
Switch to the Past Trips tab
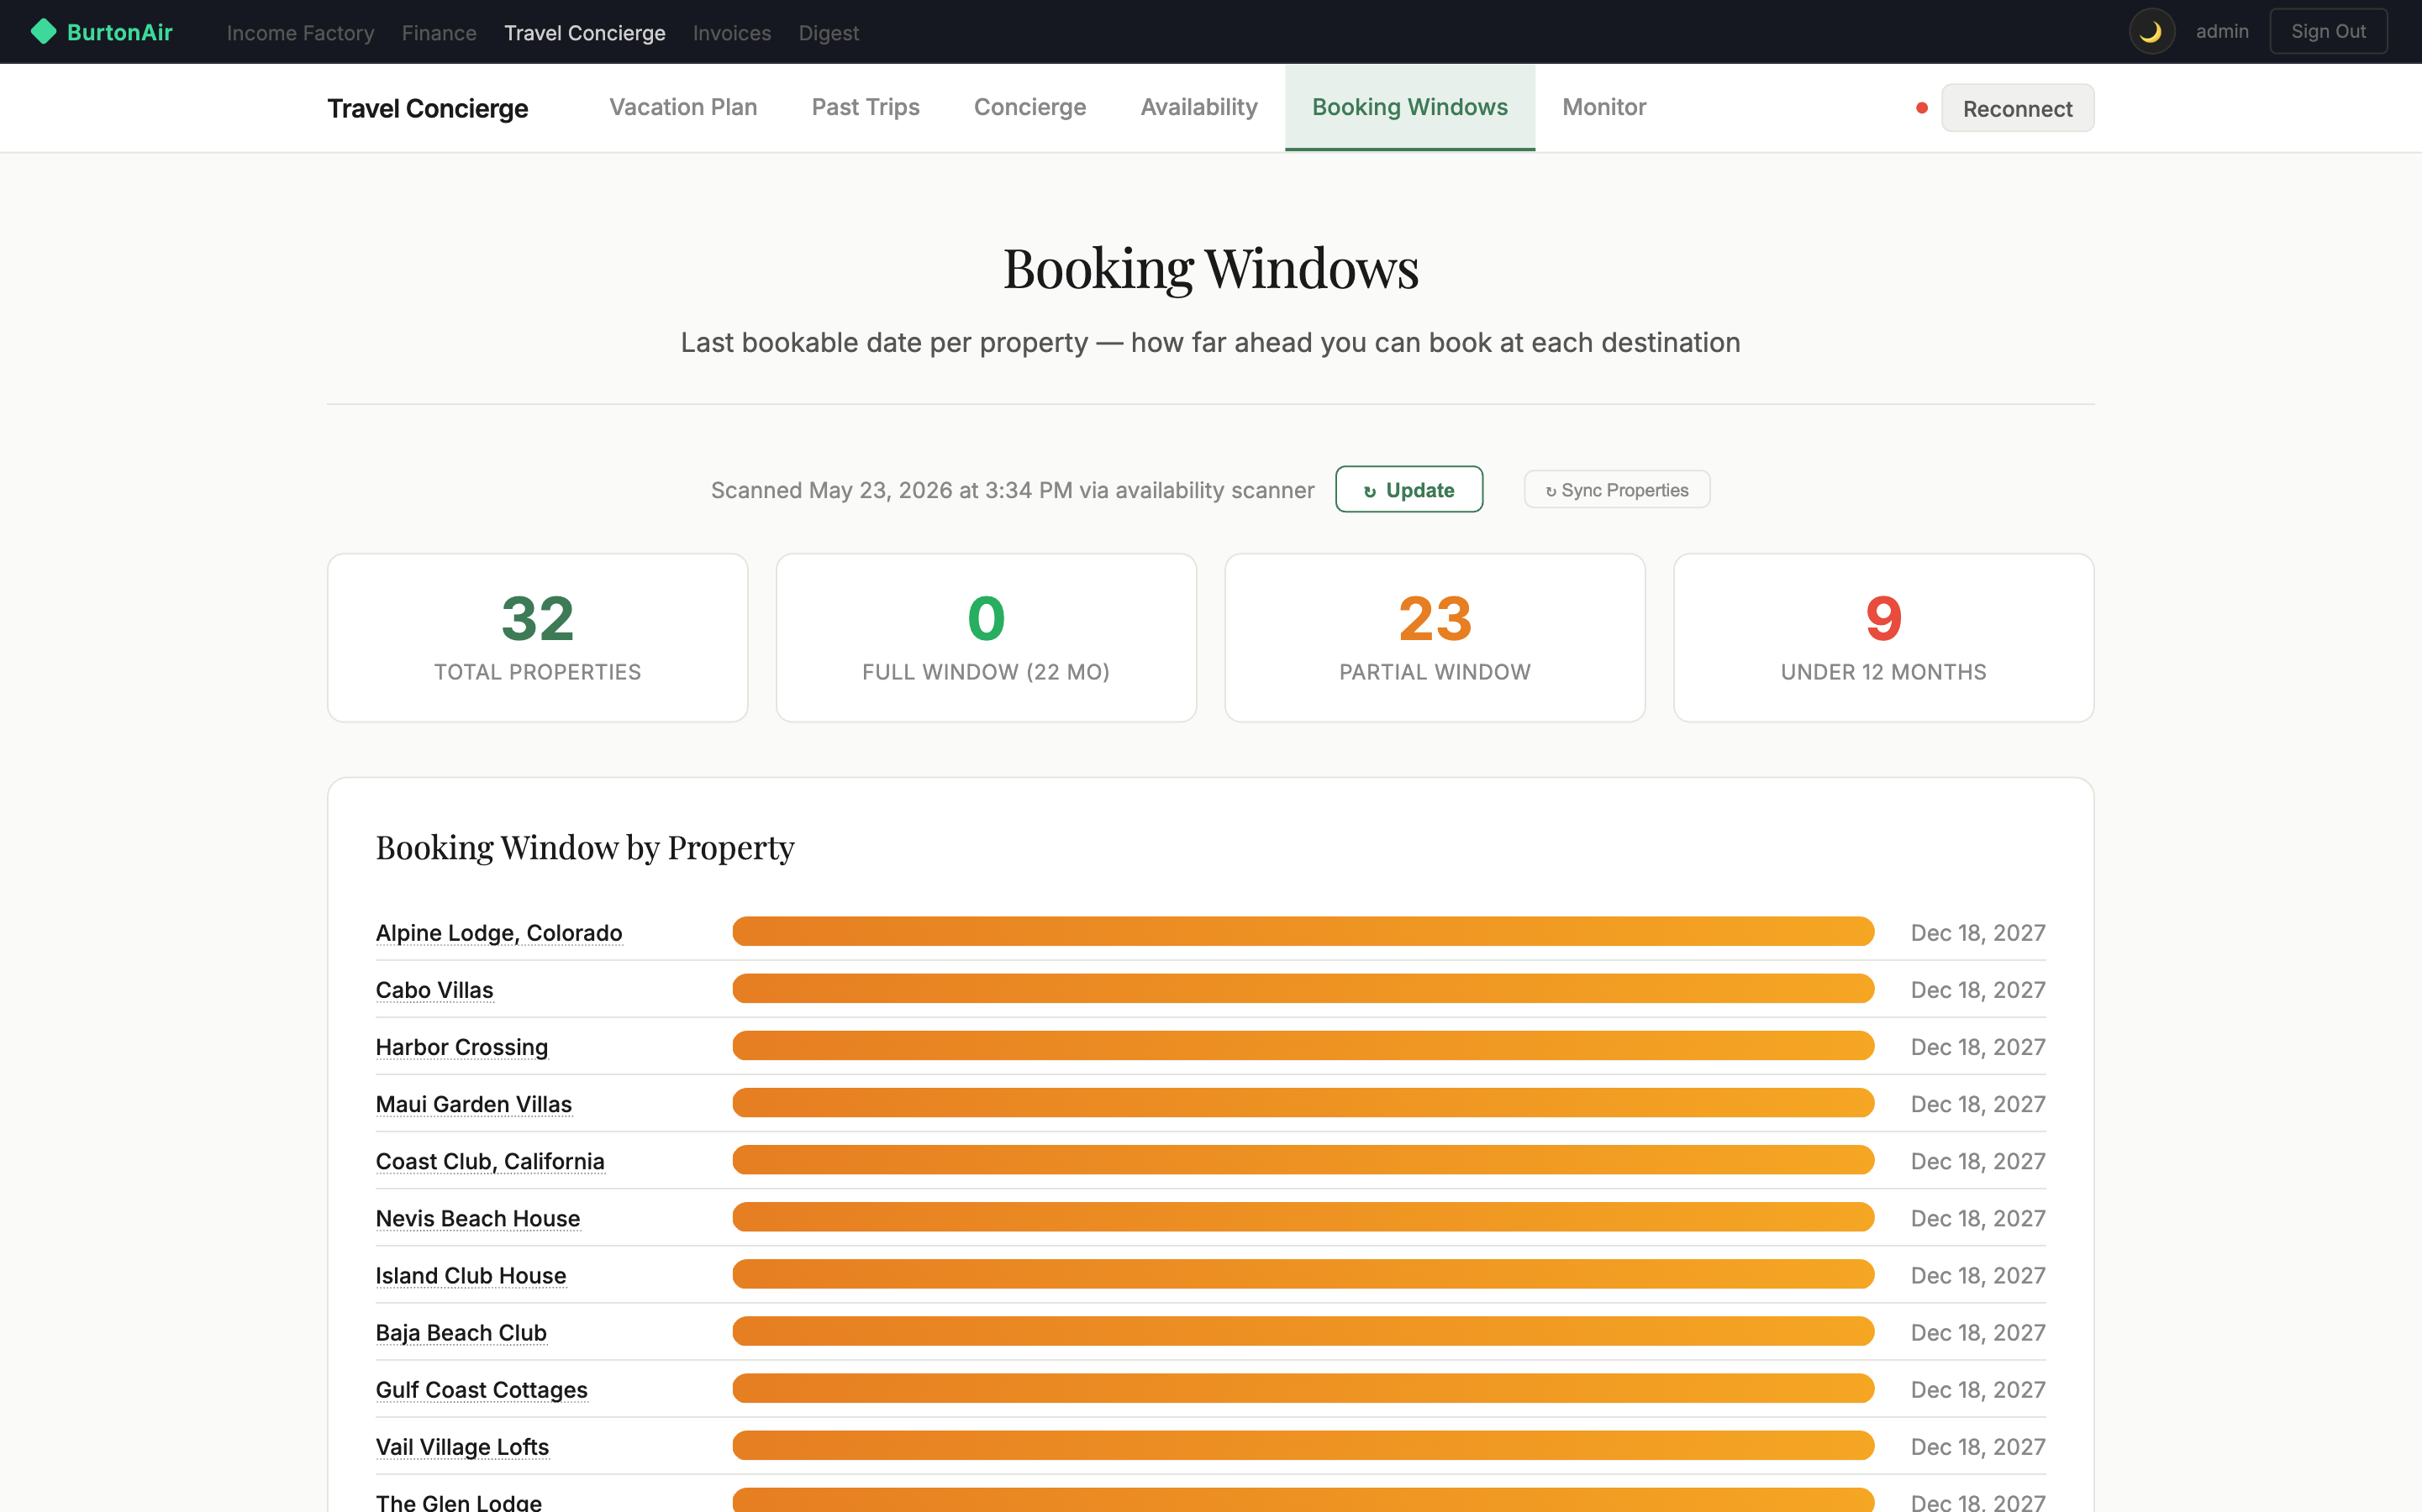coord(866,107)
